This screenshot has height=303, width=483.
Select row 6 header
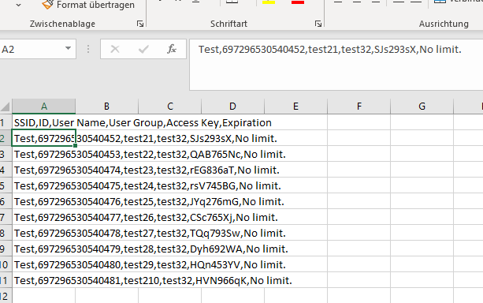click(6, 201)
